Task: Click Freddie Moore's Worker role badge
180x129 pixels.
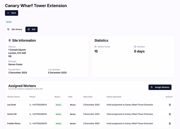Action: pos(73,123)
